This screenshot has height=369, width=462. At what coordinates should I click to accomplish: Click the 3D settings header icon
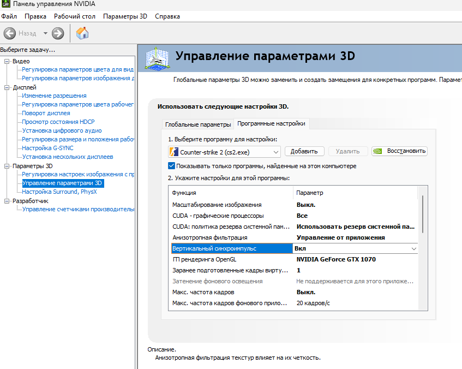(x=157, y=59)
